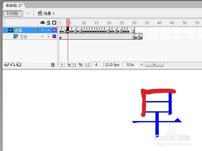Toggle the Onion Skin button
The height and width of the screenshot is (151, 202).
[69, 64]
